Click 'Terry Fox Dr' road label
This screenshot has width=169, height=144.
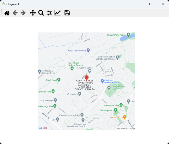point(45,116)
